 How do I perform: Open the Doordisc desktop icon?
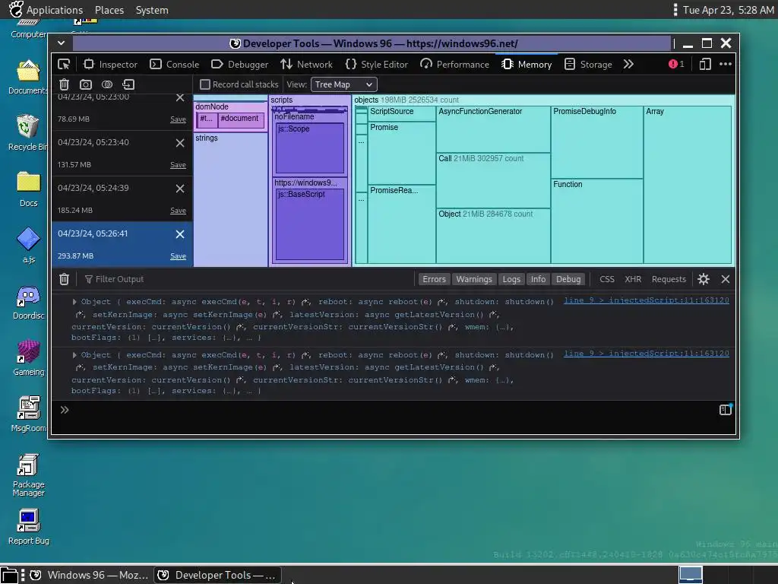coord(28,303)
